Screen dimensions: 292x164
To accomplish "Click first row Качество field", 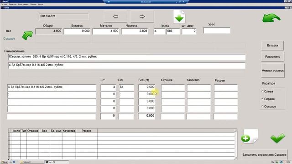I will click(199, 87).
